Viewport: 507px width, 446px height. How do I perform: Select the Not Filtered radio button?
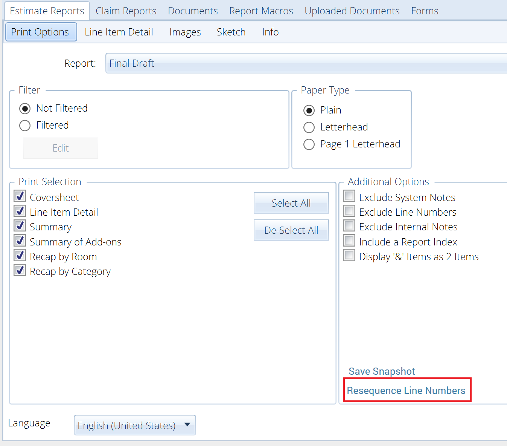click(25, 109)
